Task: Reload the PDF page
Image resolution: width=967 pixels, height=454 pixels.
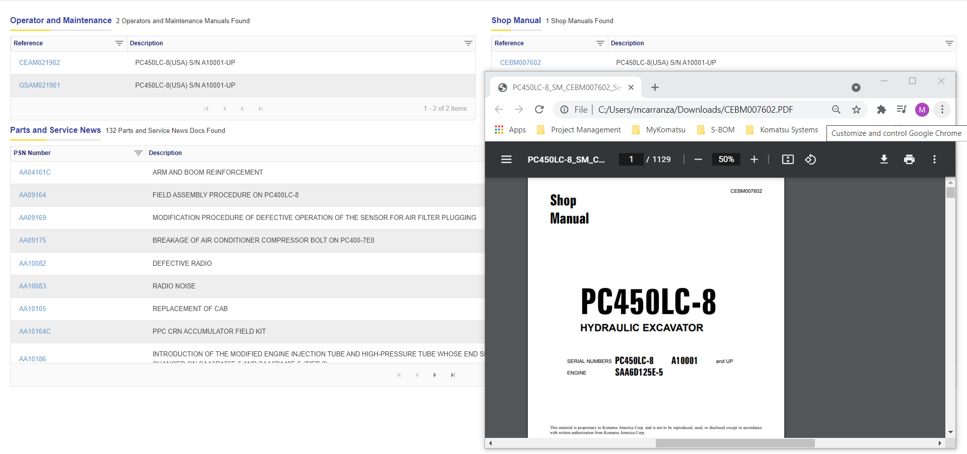Action: [539, 110]
